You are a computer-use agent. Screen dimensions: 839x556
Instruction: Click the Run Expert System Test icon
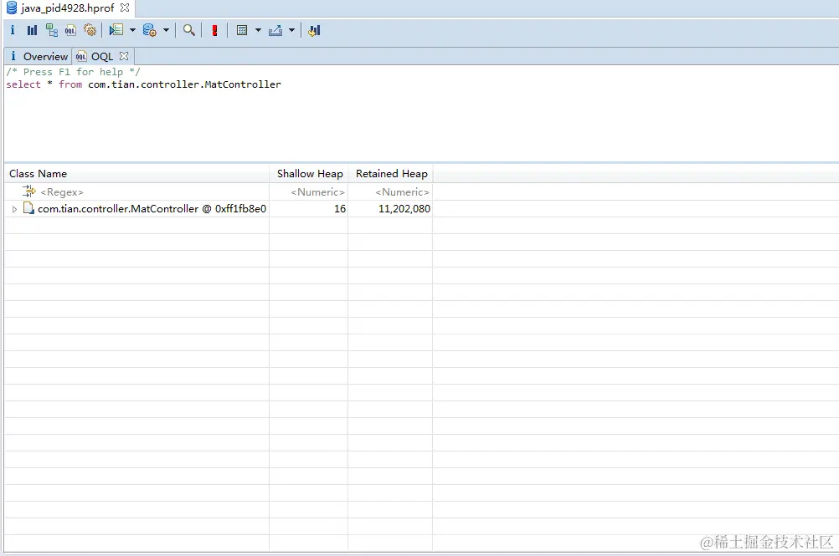click(116, 30)
